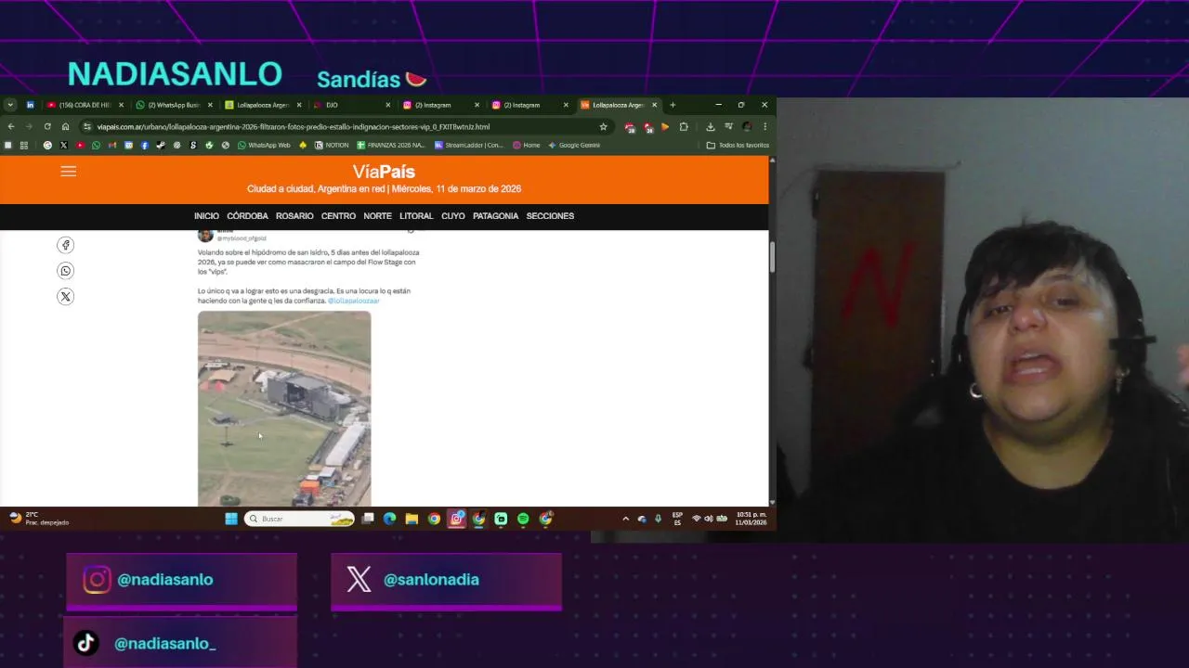Screen dimensions: 1189x668
Task: Open WhatsApp icon bookmark in bookmarks bar
Action: [x=96, y=145]
